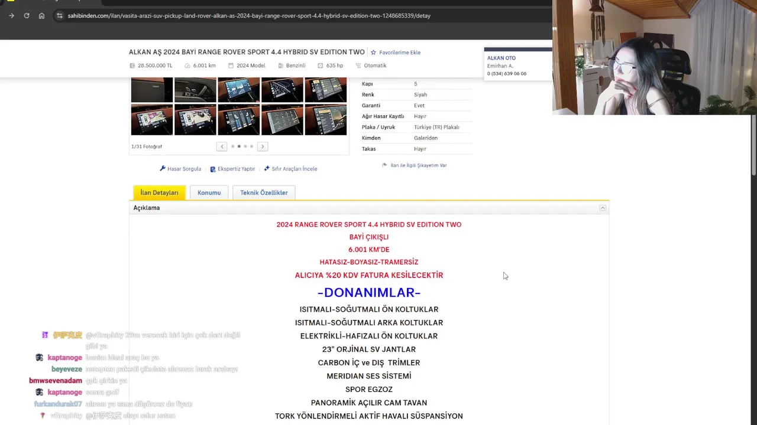Show next photo page with right arrow

click(x=263, y=146)
